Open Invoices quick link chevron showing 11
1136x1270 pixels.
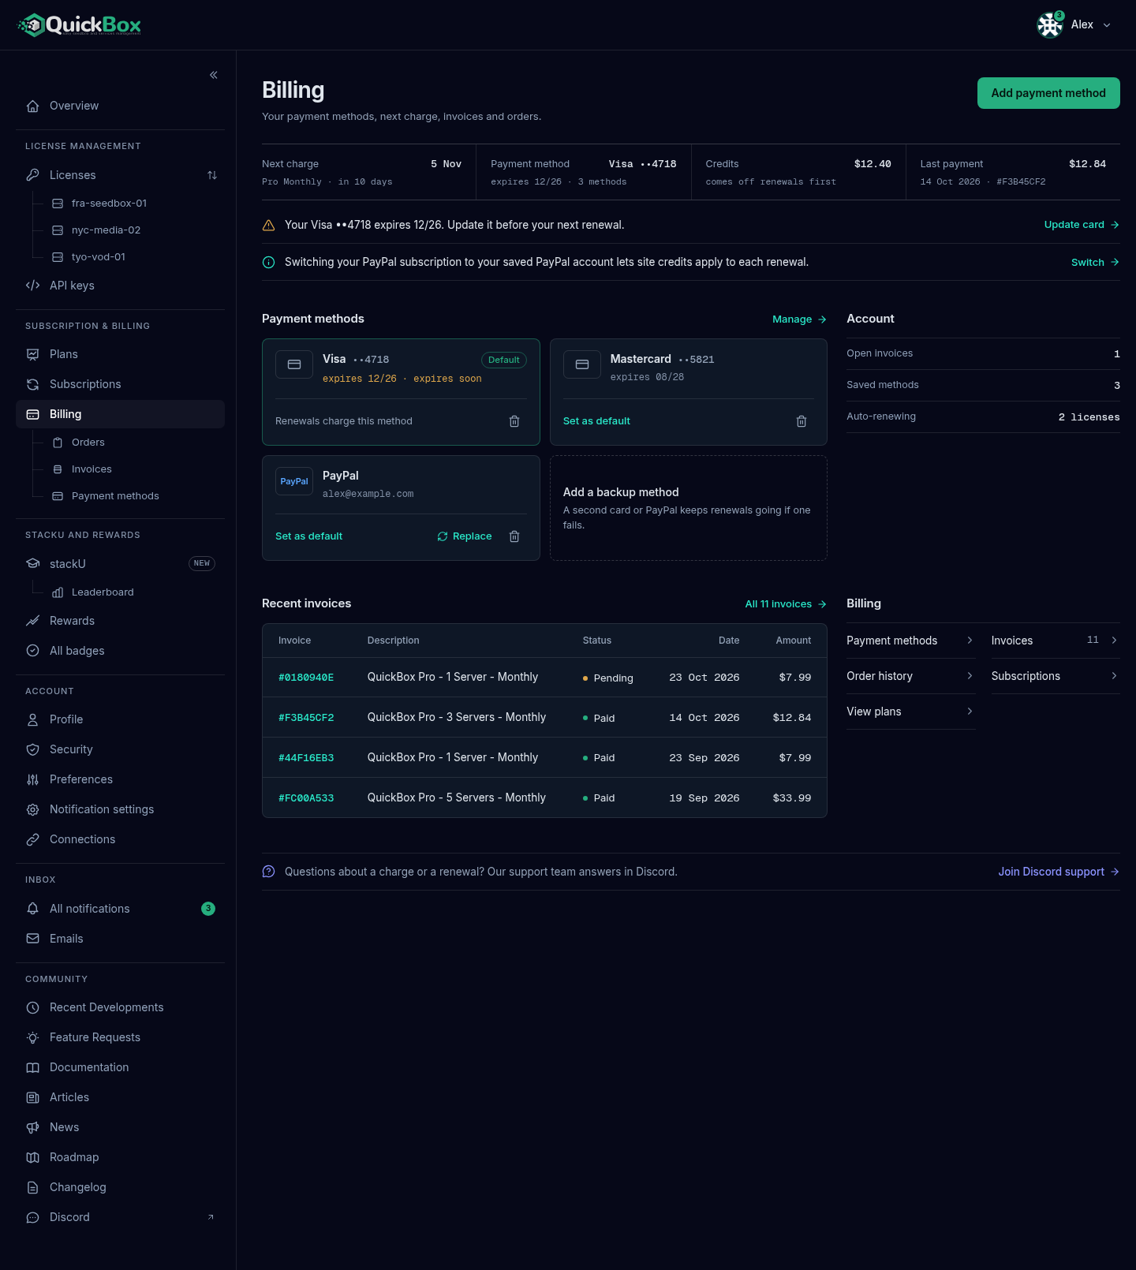(1114, 641)
